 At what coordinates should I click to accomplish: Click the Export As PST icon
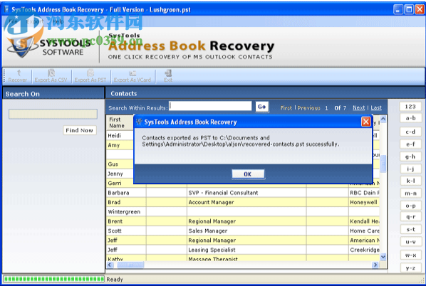90,76
